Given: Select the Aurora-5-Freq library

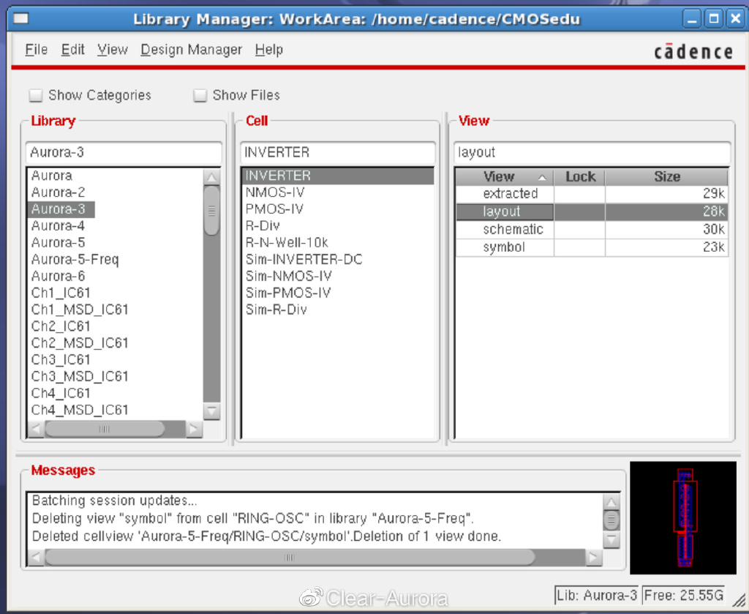Looking at the screenshot, I should [x=75, y=260].
